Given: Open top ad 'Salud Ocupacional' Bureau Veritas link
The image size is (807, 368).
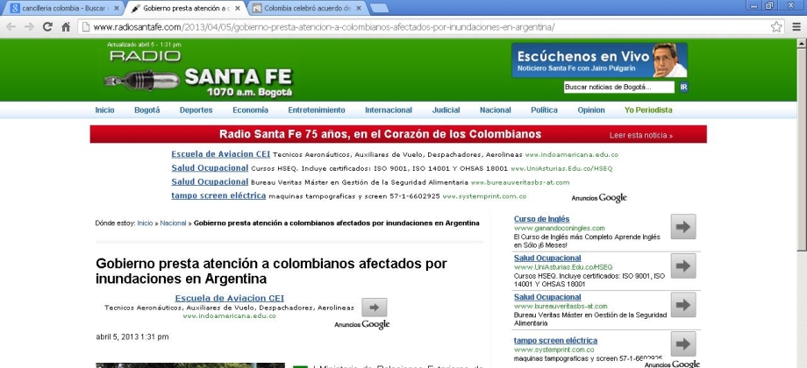Looking at the screenshot, I should pyautogui.click(x=210, y=181).
